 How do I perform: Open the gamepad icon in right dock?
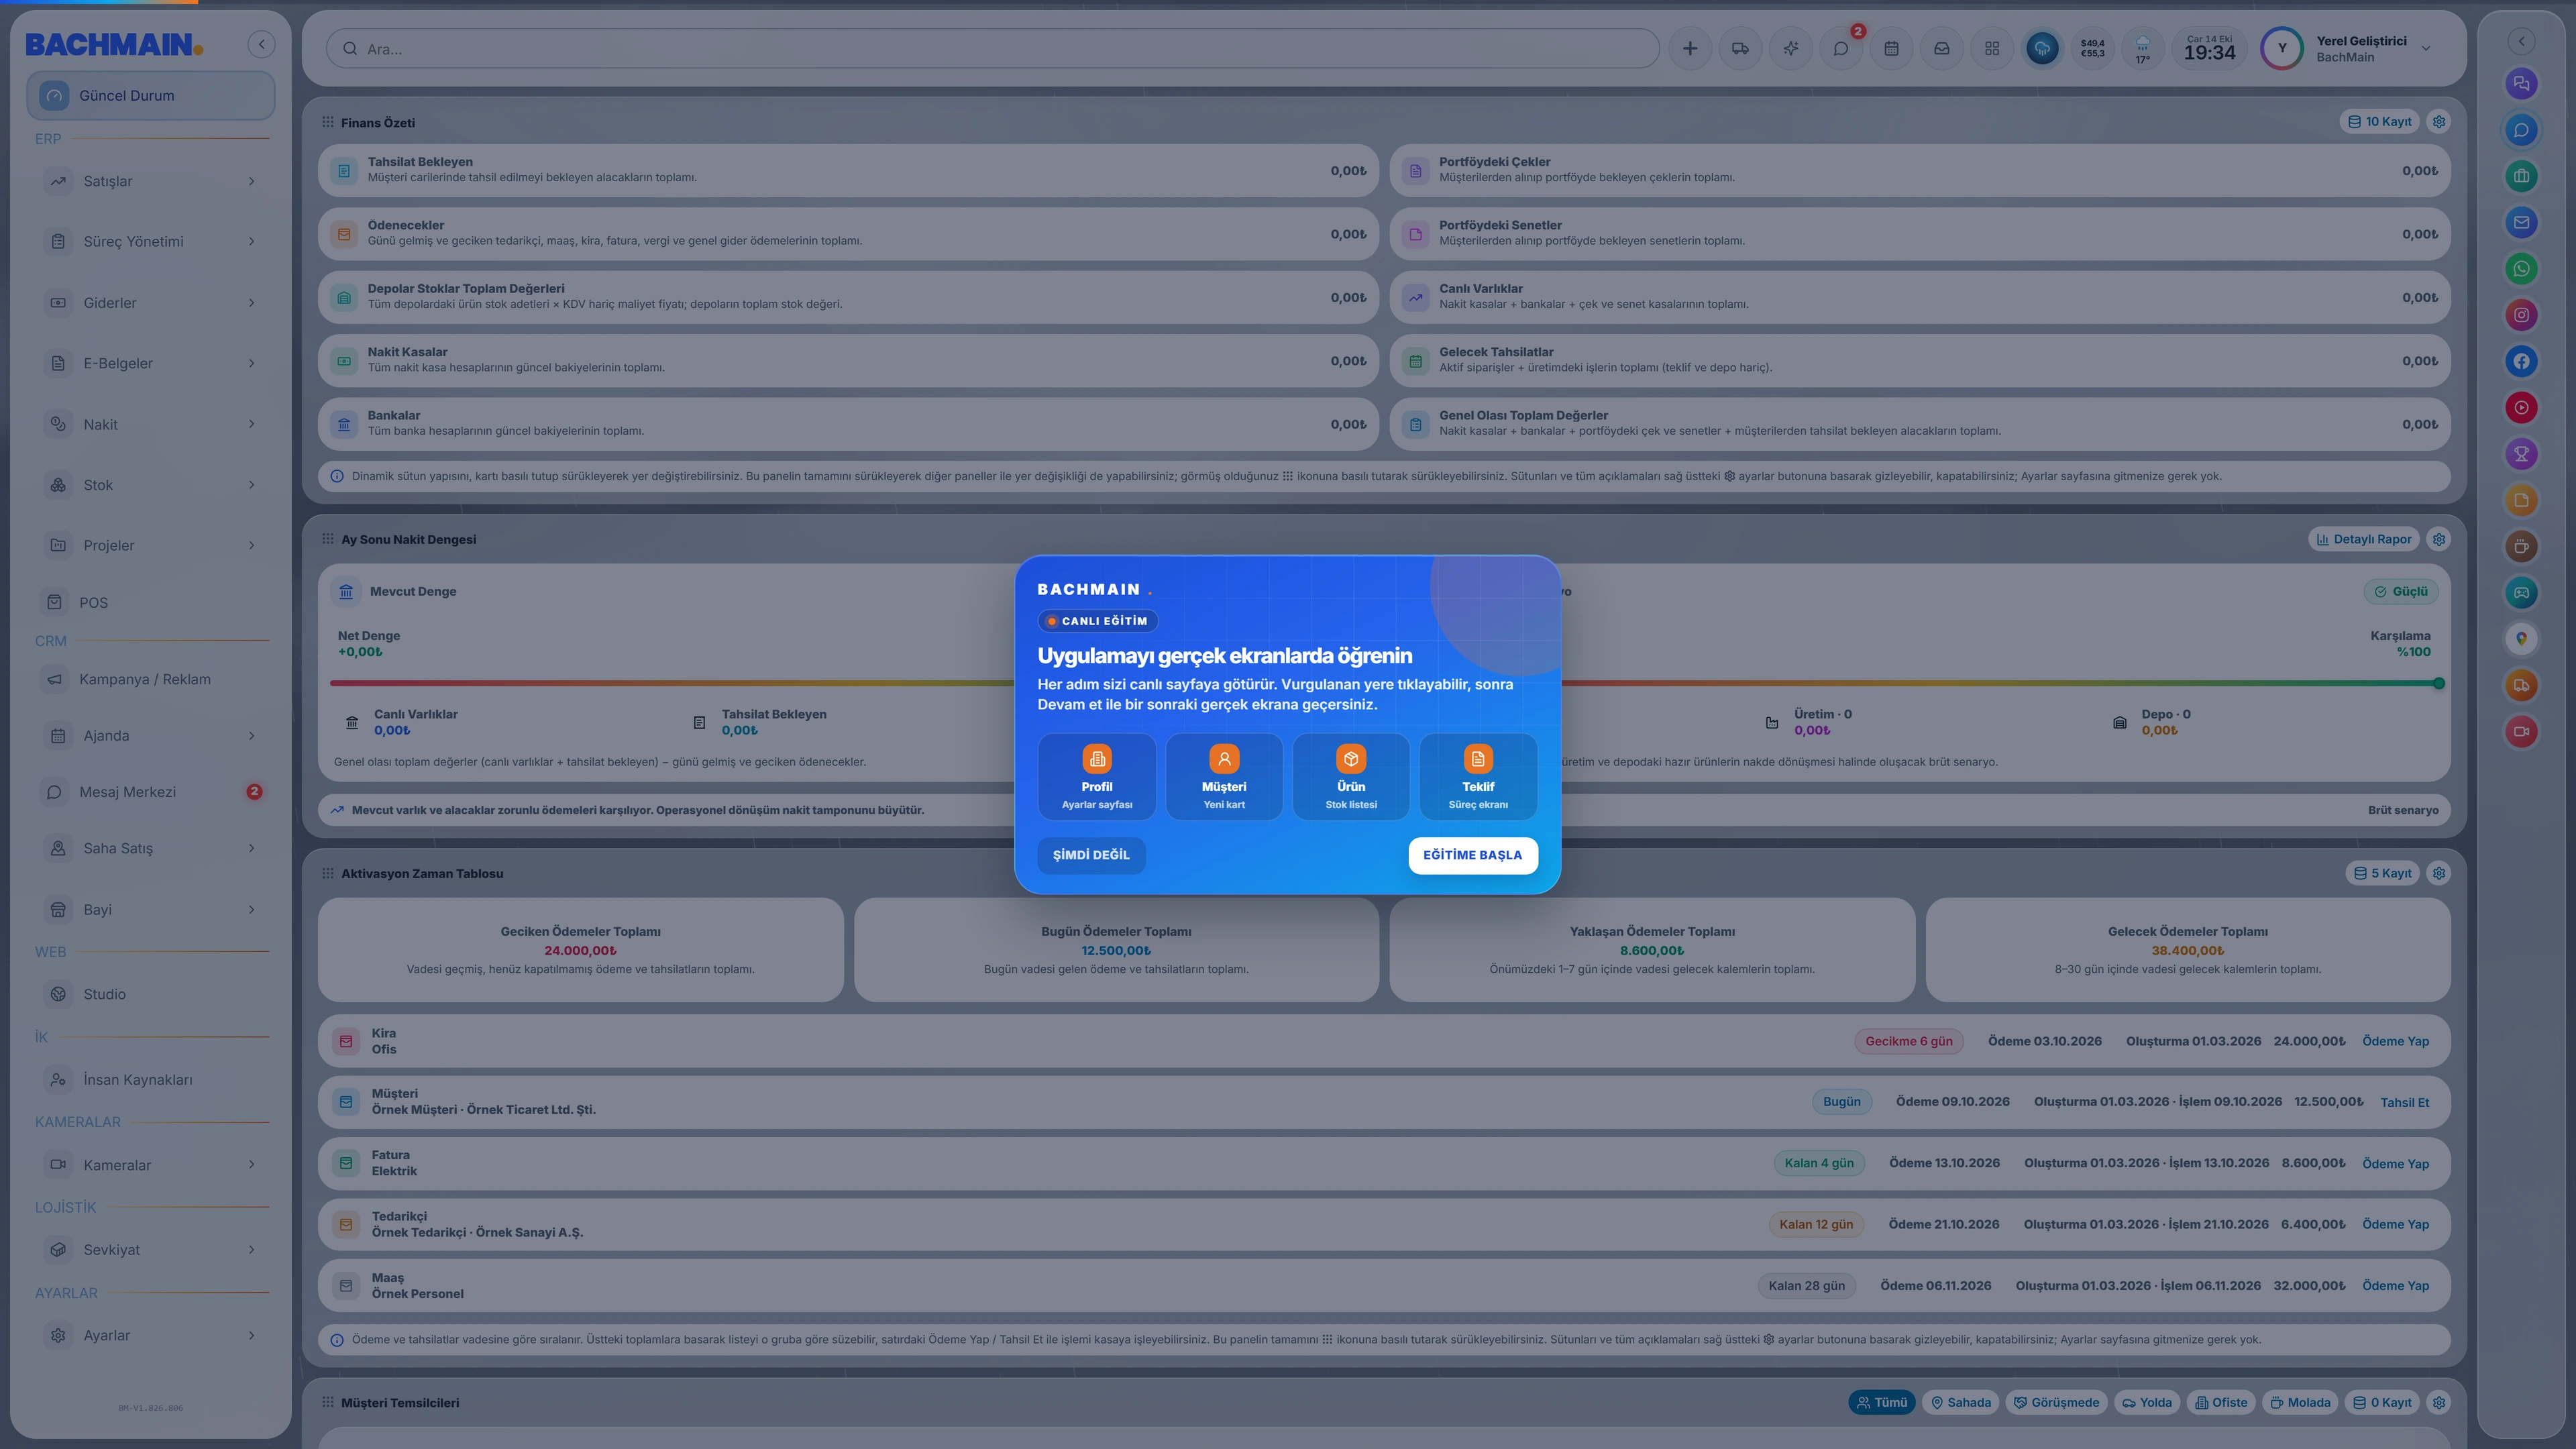pos(2521,593)
